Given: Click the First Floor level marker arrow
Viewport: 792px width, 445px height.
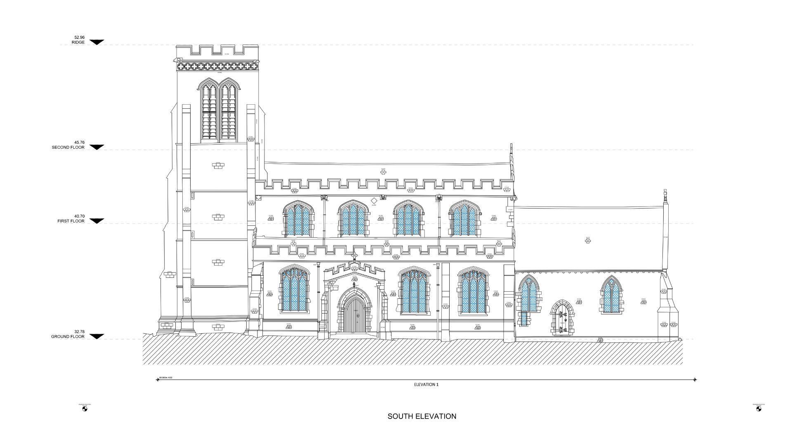Looking at the screenshot, I should tap(97, 221).
